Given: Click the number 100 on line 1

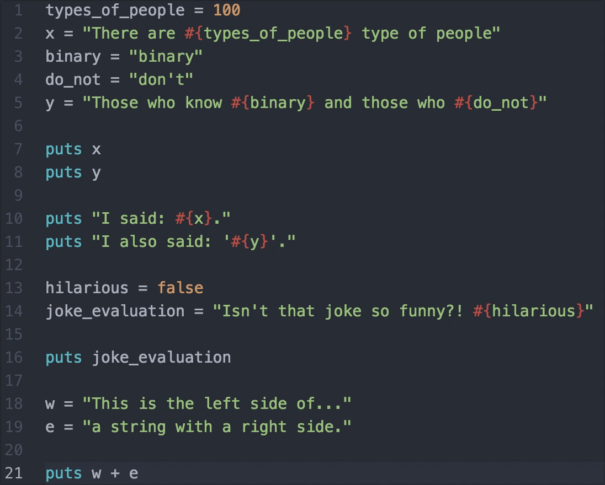Looking at the screenshot, I should [227, 10].
